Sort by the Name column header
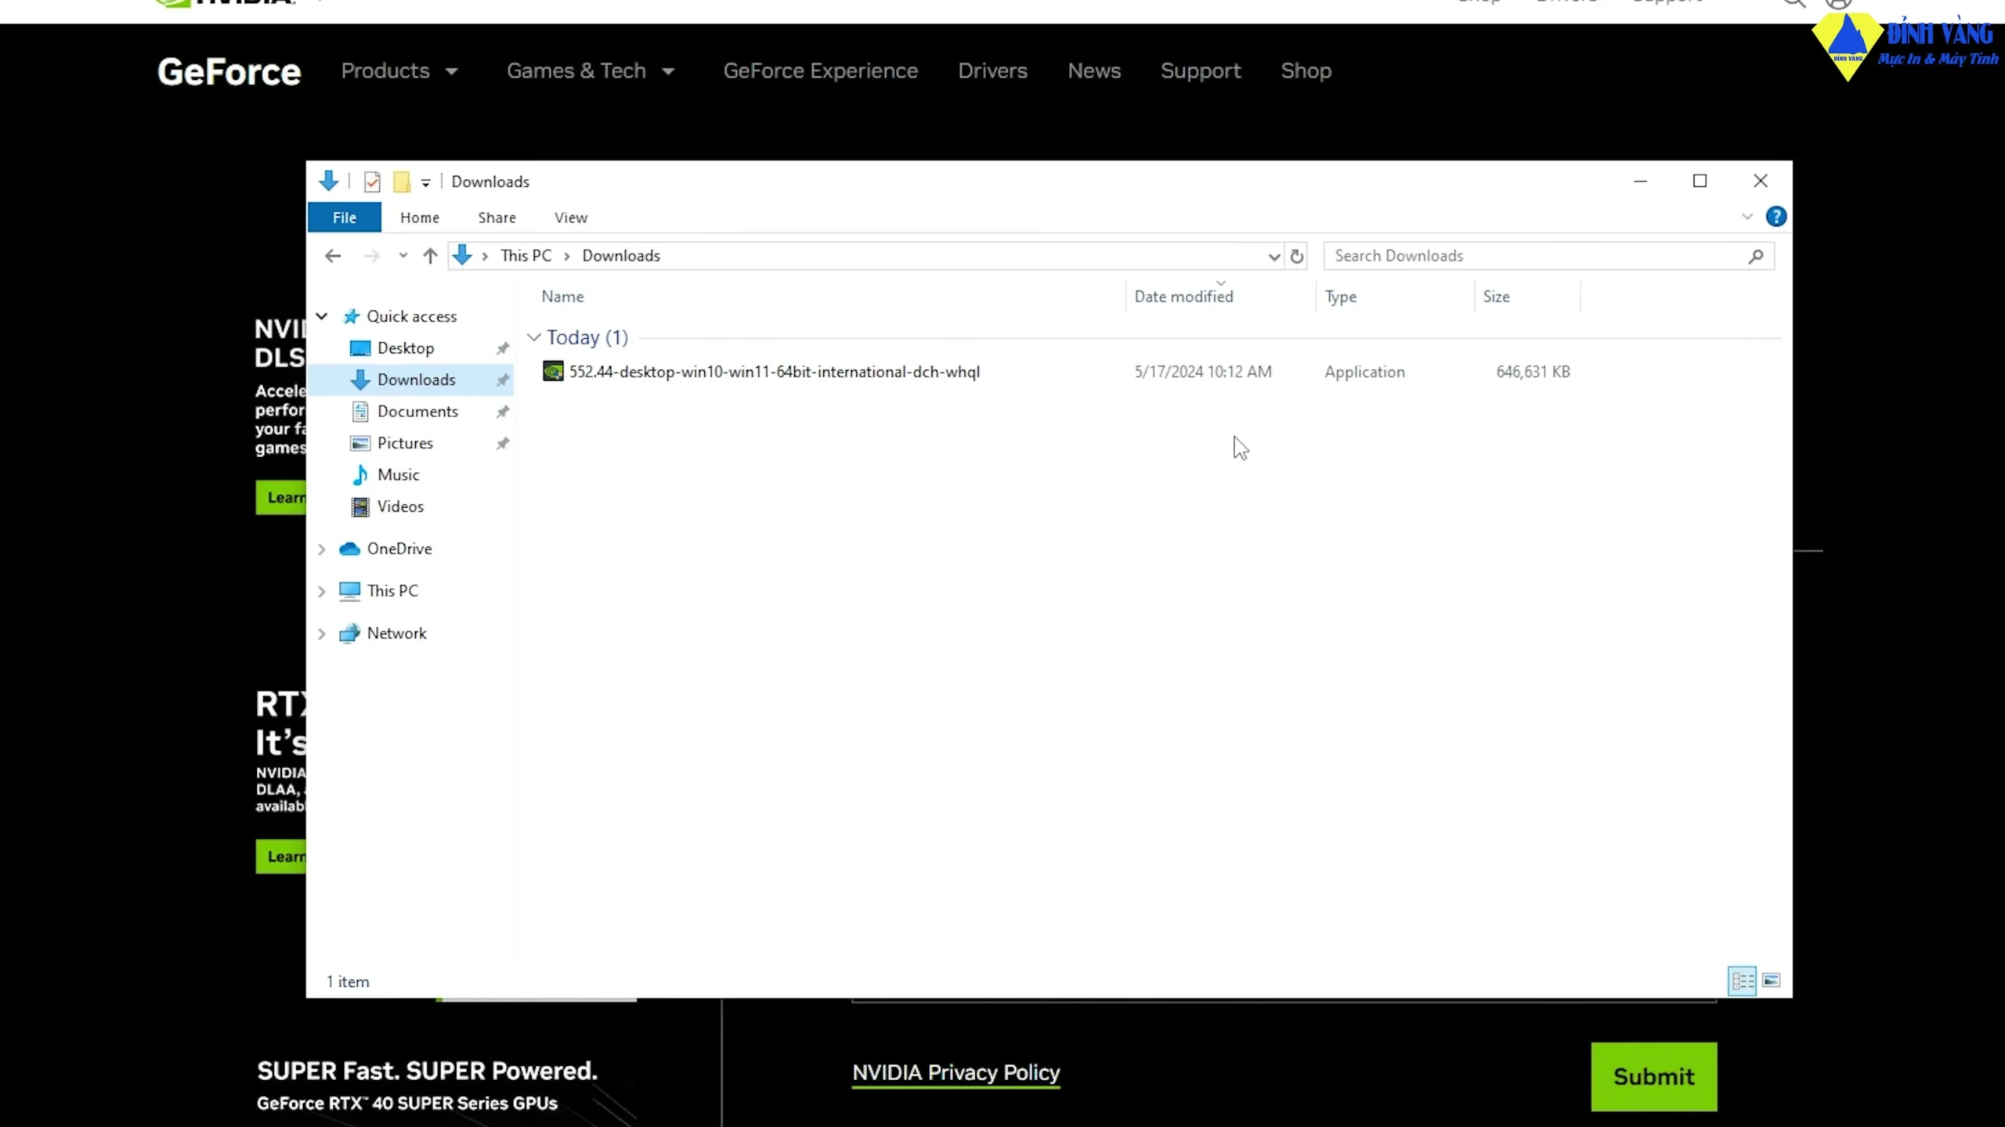Viewport: 2005px width, 1127px height. click(x=562, y=297)
